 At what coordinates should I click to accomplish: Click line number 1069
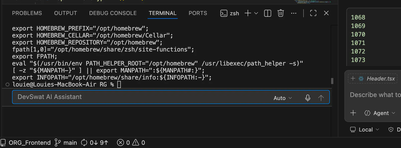(358, 26)
